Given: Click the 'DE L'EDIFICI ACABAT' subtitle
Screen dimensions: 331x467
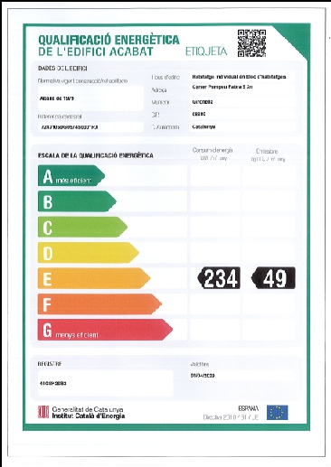Looking at the screenshot, I should click(96, 51).
